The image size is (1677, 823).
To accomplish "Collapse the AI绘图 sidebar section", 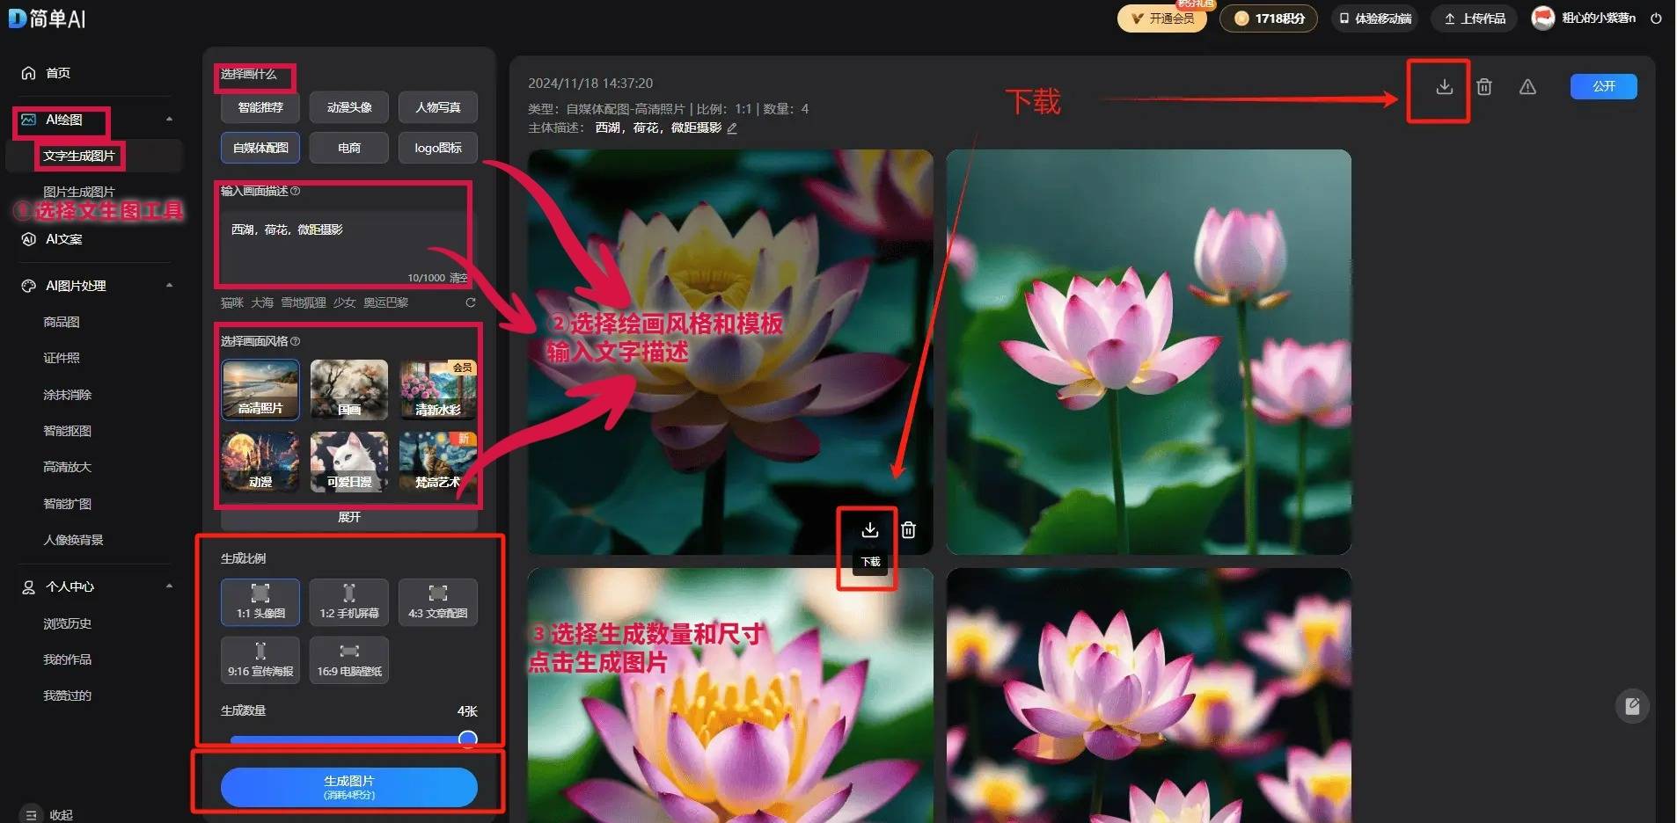I will (169, 120).
